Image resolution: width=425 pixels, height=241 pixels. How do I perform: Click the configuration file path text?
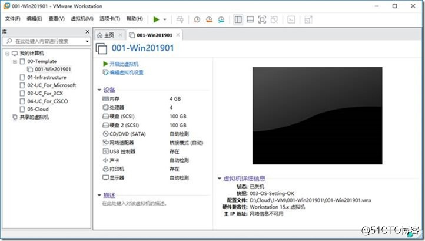pyautogui.click(x=310, y=200)
